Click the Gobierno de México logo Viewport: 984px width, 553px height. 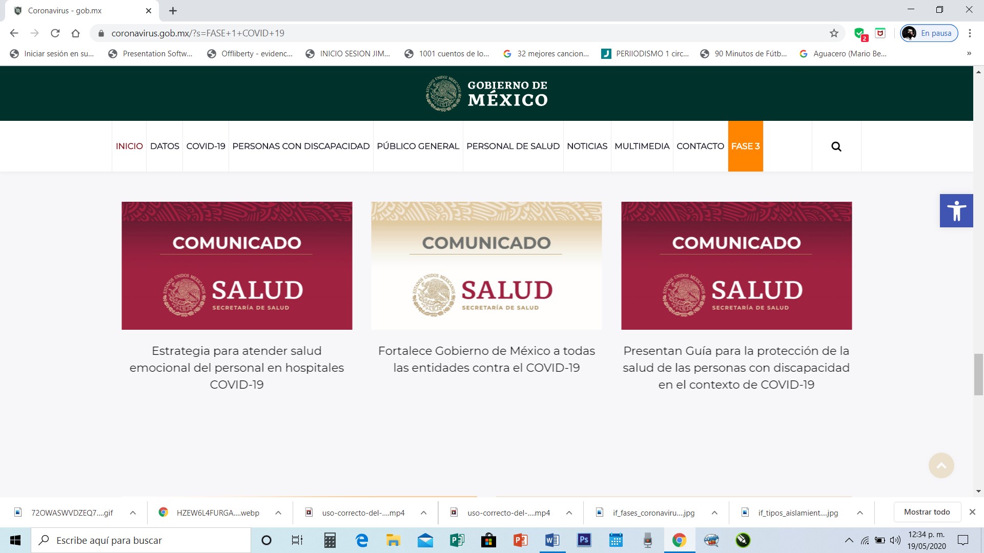(486, 93)
